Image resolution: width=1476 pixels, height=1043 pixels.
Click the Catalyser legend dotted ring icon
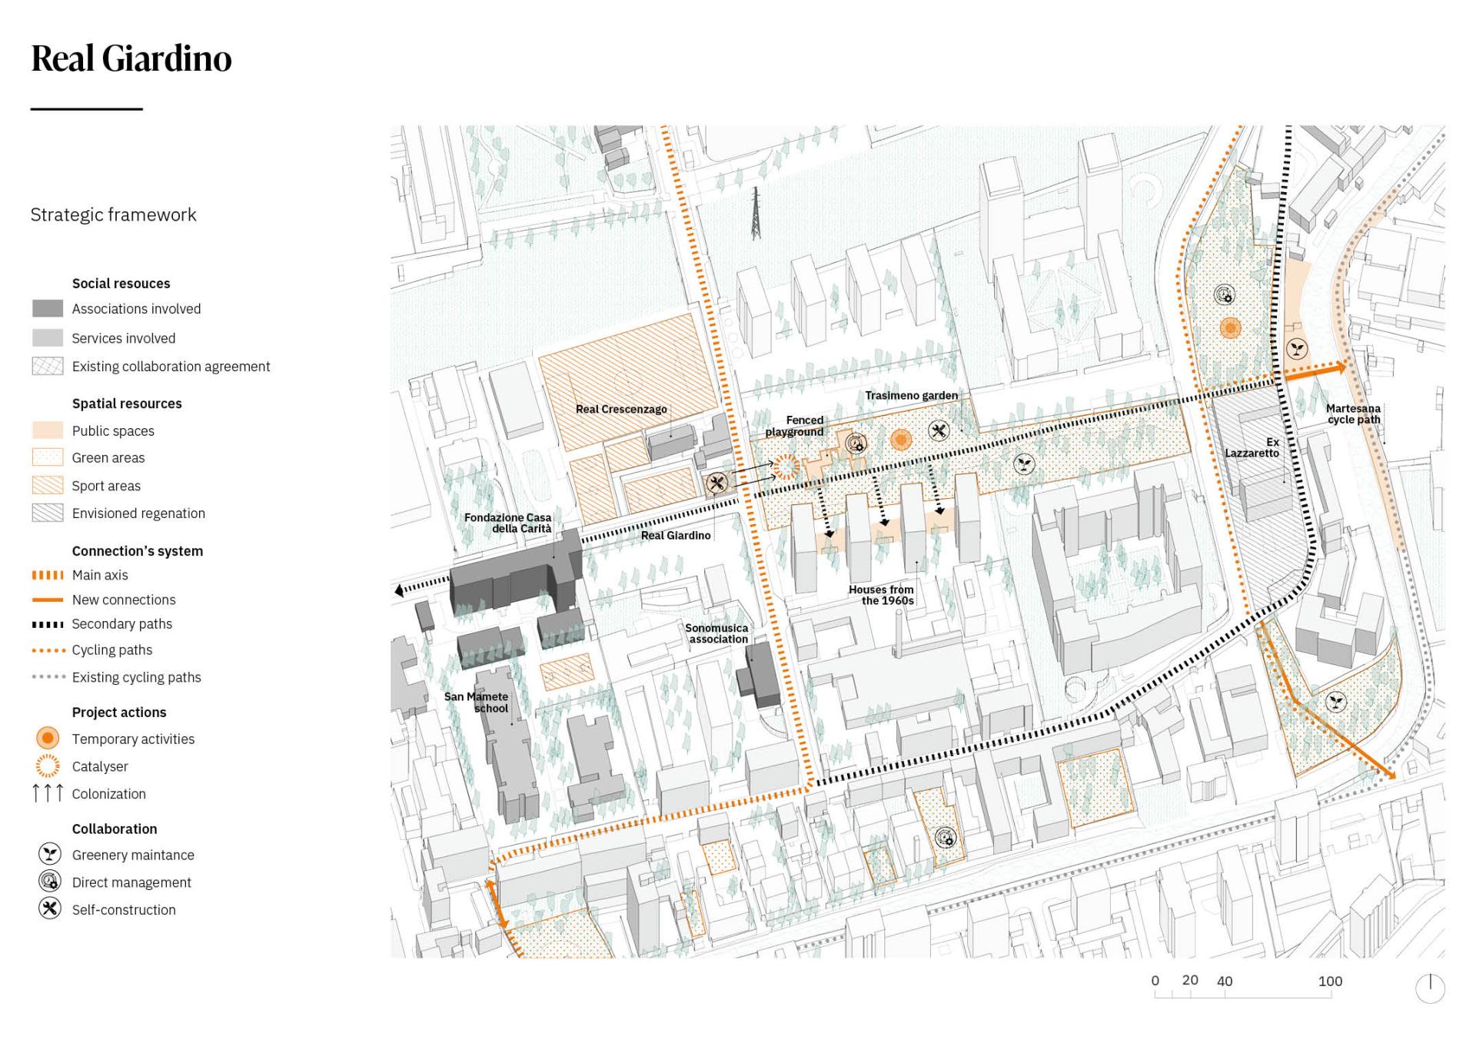(48, 766)
